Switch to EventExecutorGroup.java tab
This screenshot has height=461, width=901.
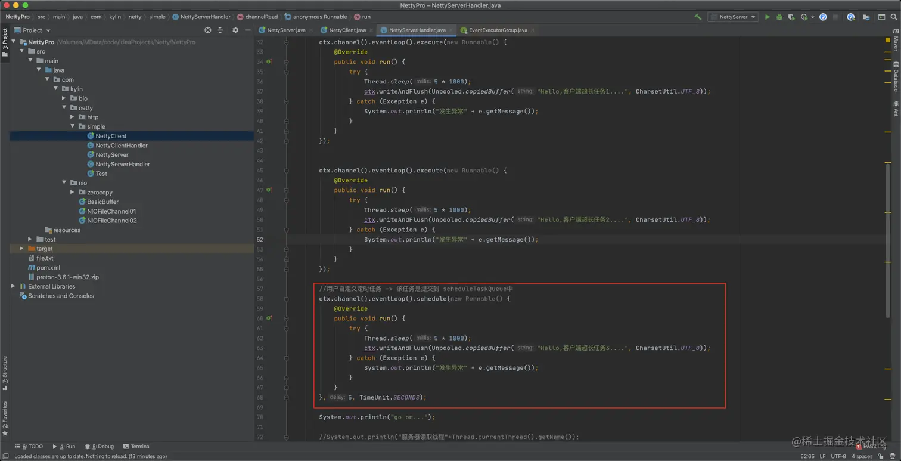pos(497,30)
